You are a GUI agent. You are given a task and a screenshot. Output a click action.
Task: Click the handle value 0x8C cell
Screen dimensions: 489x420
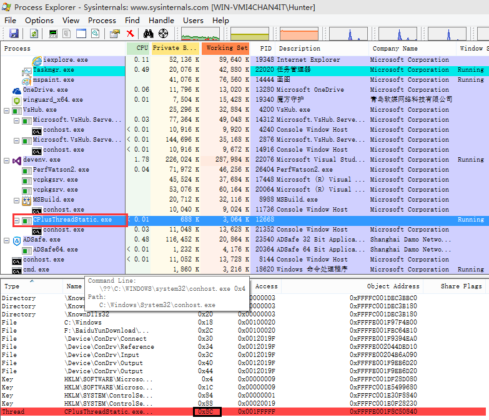point(207,412)
